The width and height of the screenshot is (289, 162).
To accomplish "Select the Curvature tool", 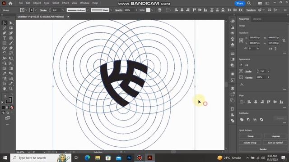I will tap(11, 33).
